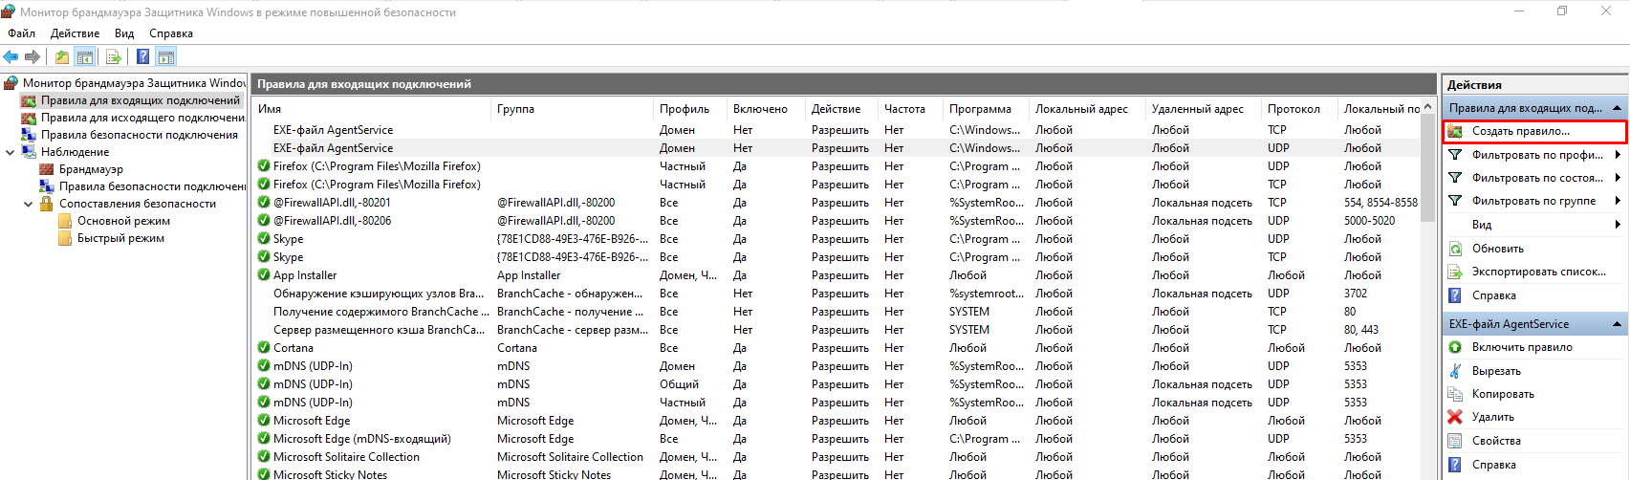Click the Копировать icon in actions pane
The image size is (1630, 480).
tap(1455, 394)
